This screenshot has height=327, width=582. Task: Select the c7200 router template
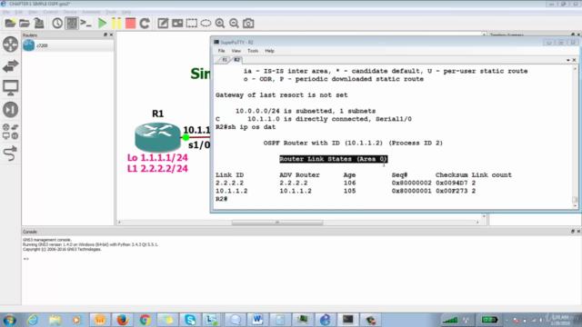68,45
